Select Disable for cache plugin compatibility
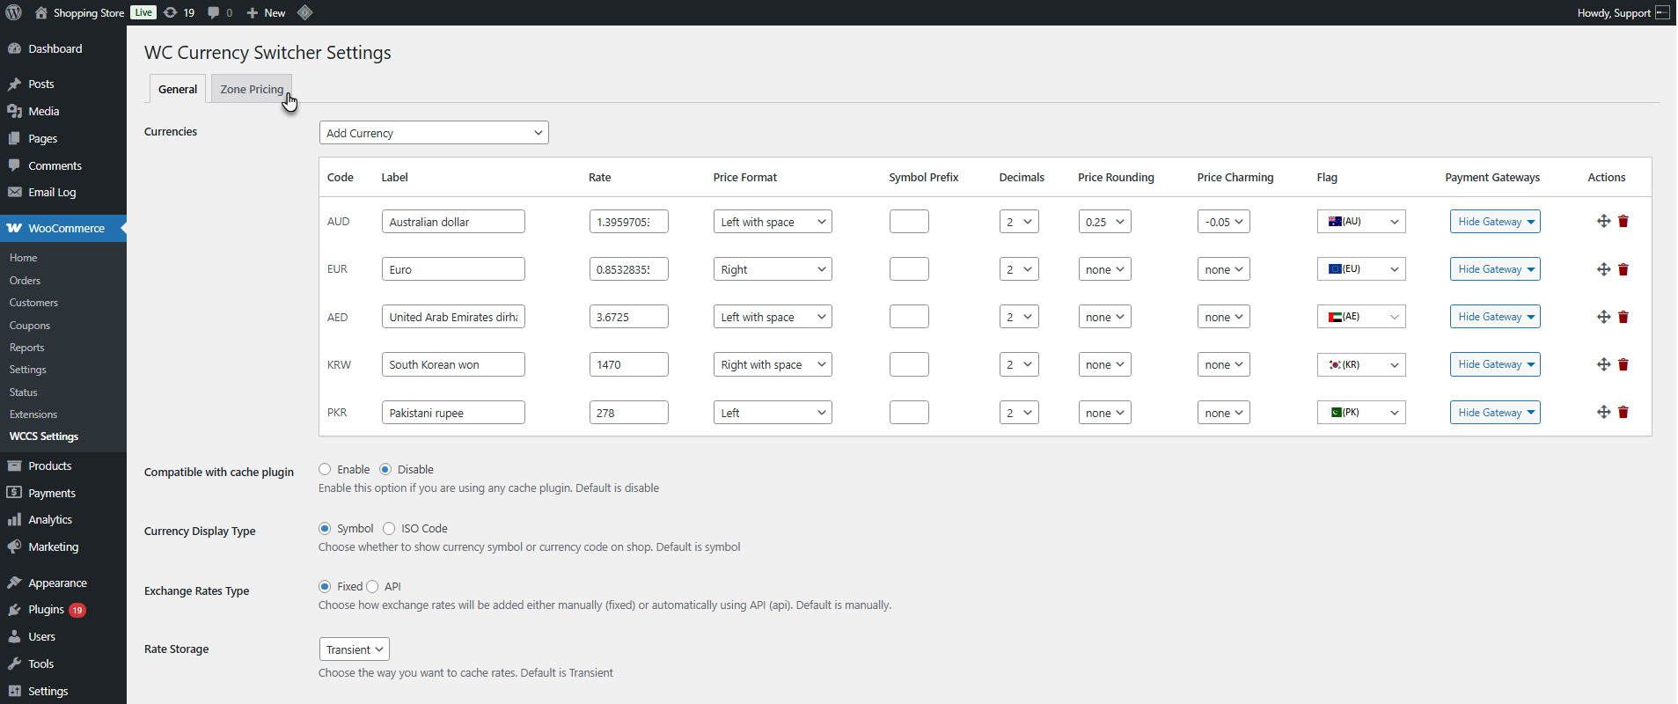The image size is (1678, 704). [385, 469]
